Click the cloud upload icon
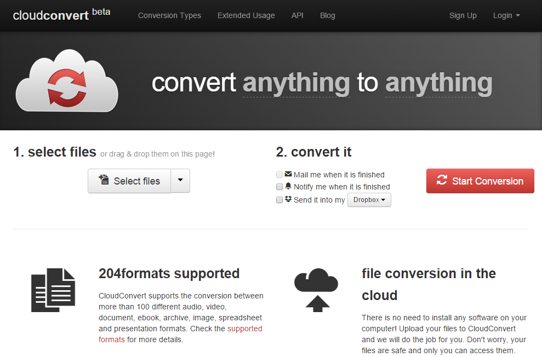Image resolution: width=542 pixels, height=357 pixels. [x=316, y=290]
